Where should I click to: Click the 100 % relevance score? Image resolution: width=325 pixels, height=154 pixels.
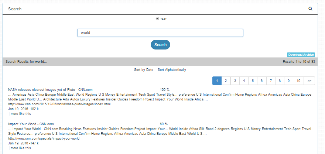(165, 90)
